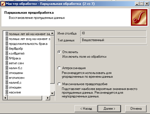
Task: Select the Отключить radio button
Action: click(59, 52)
